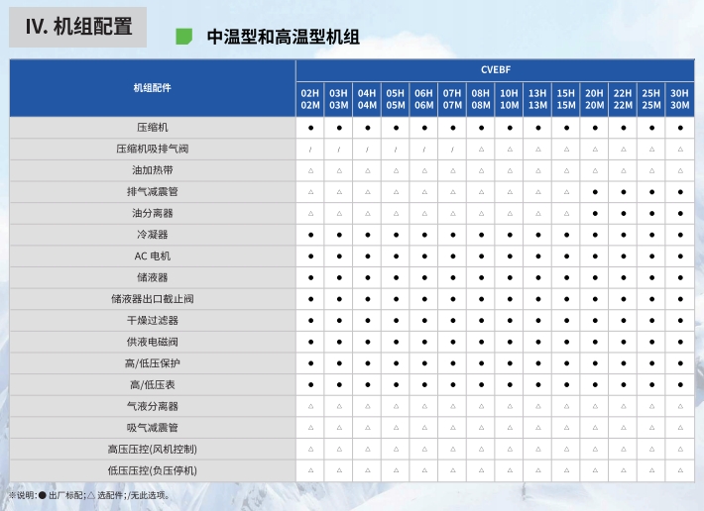Select the 油加热带 row label

coord(153,170)
